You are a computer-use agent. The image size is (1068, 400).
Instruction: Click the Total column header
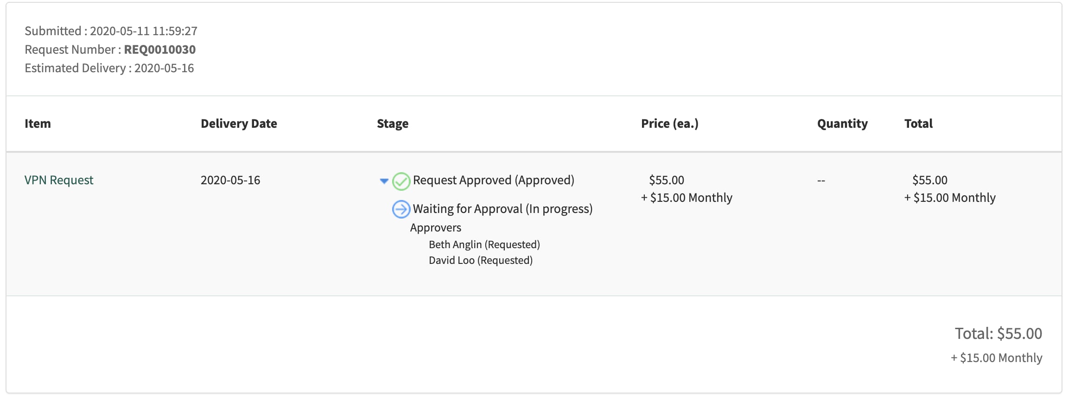(918, 124)
